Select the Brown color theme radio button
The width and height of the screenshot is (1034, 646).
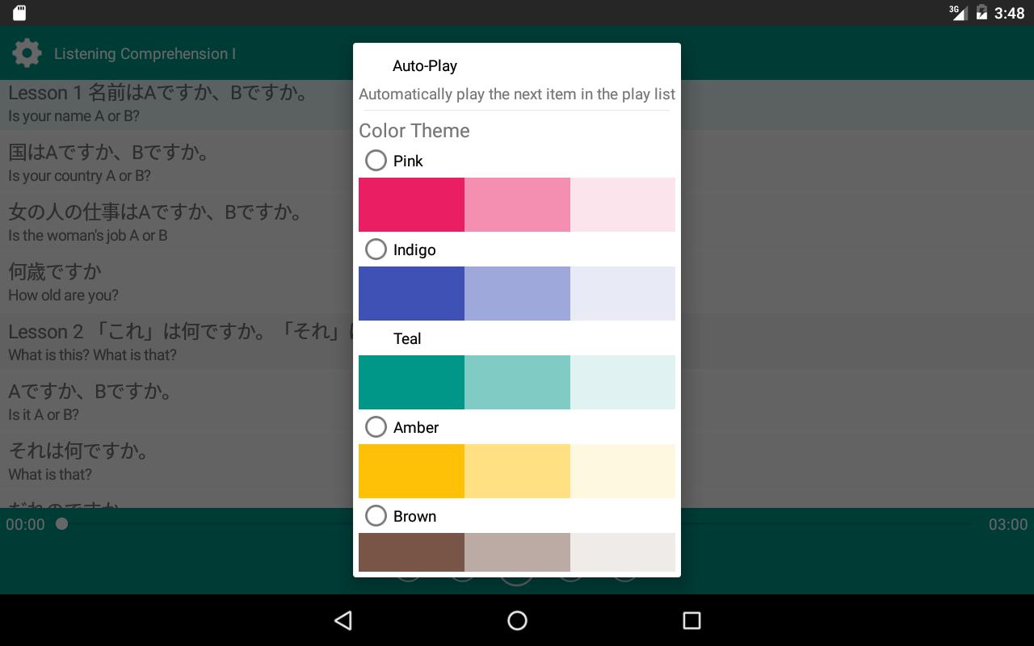[376, 515]
